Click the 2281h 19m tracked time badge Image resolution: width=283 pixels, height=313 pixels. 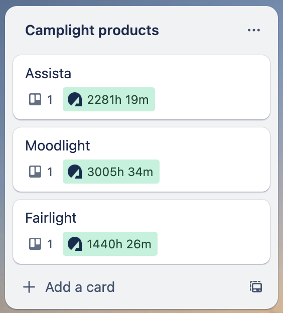coord(109,99)
